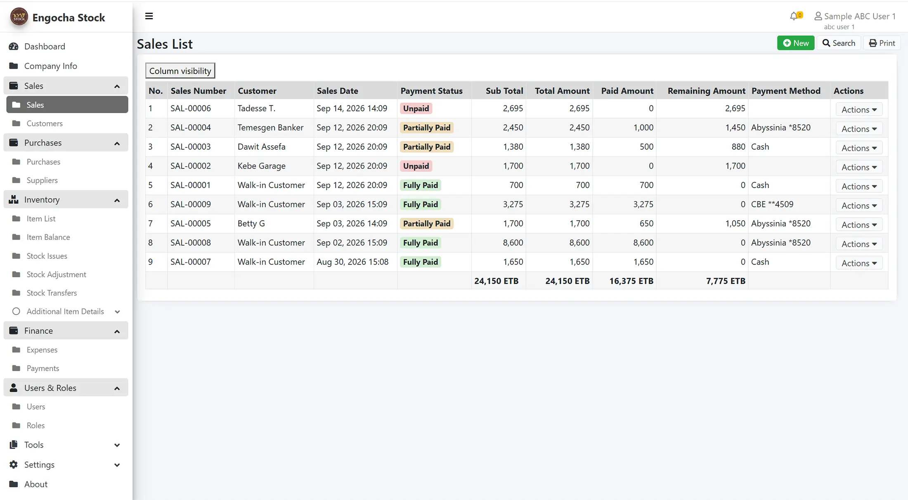Open Actions dropdown for SAL-00009
The height and width of the screenshot is (500, 908).
click(859, 205)
